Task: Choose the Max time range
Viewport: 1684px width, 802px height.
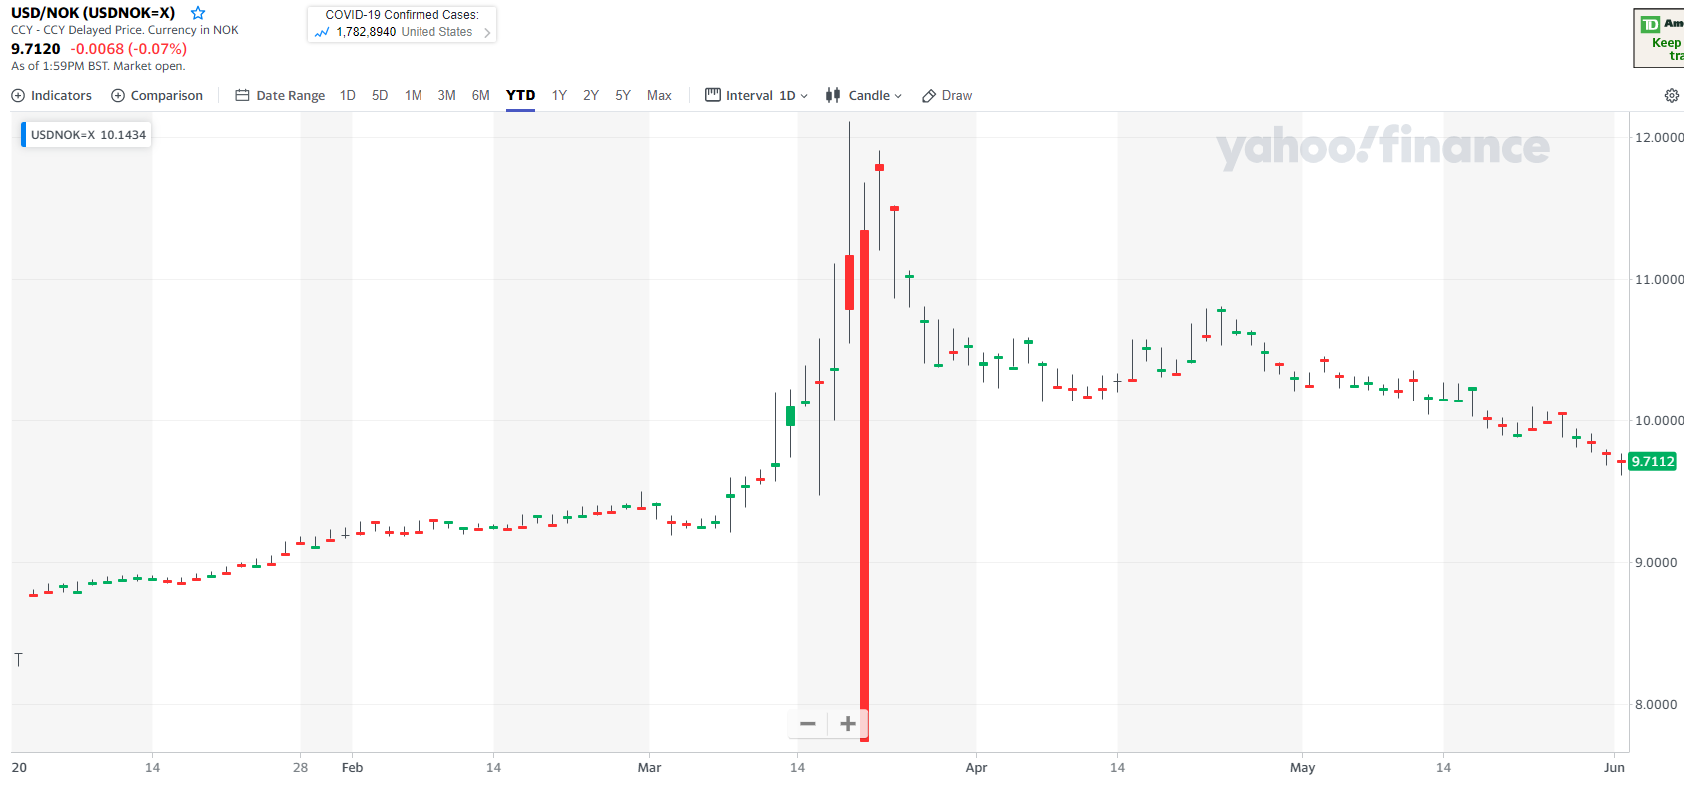Action: pos(659,96)
